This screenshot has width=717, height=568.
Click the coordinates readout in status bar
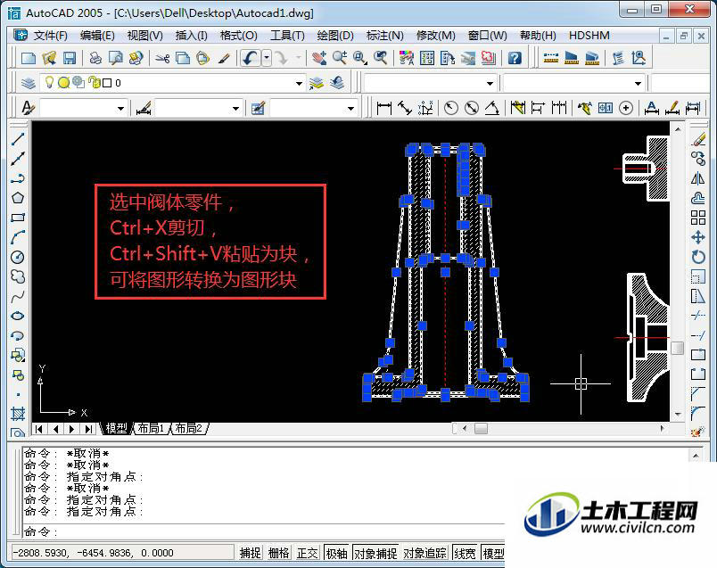pyautogui.click(x=122, y=553)
